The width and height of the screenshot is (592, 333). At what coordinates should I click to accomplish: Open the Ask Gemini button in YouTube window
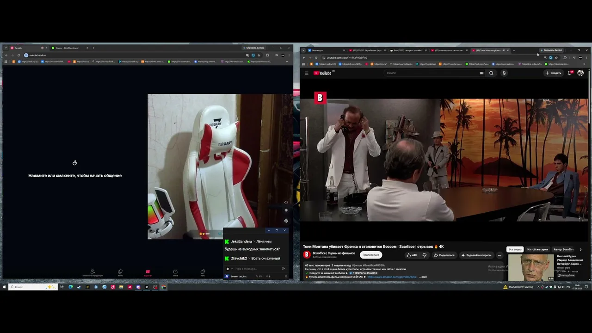pos(551,50)
